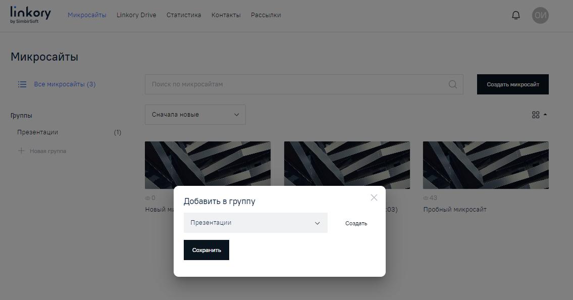Open the Сначала новые sort dropdown

[195, 115]
